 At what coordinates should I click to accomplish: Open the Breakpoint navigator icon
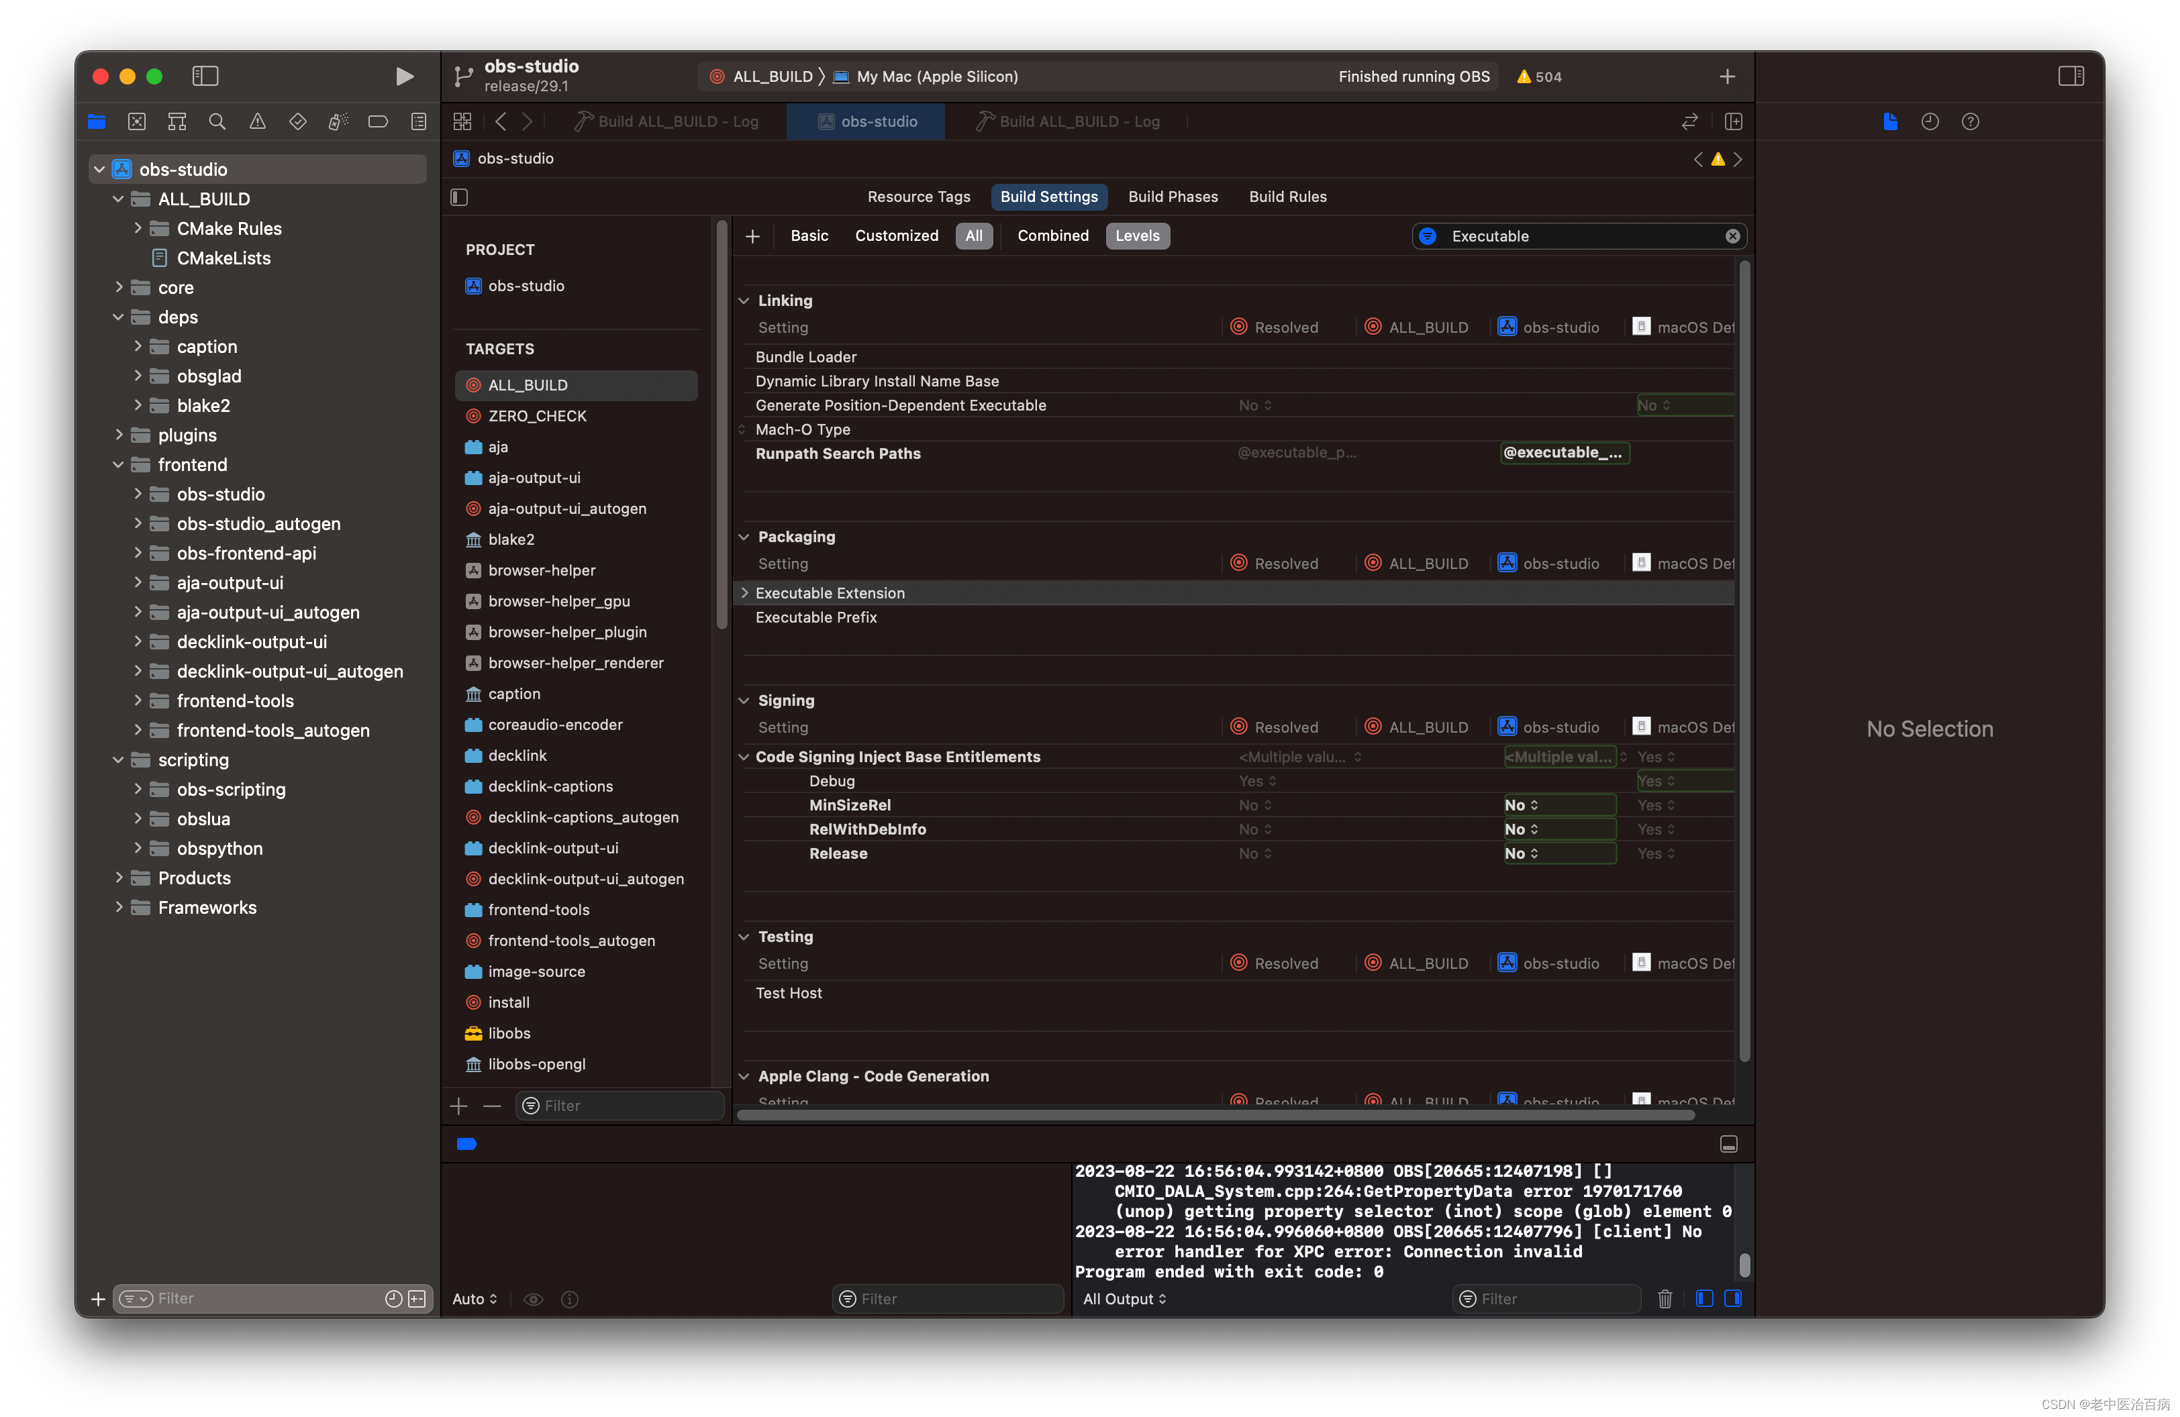[379, 121]
